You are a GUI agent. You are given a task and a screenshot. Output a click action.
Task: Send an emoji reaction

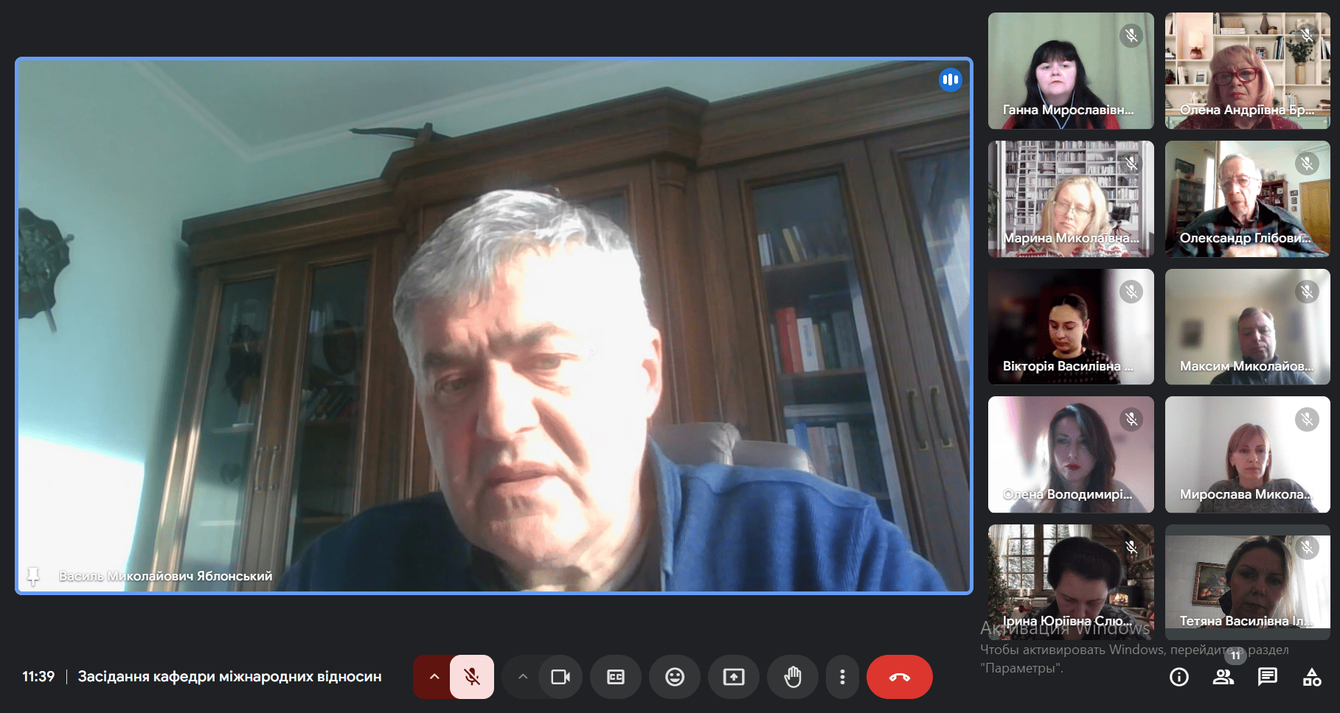[675, 677]
